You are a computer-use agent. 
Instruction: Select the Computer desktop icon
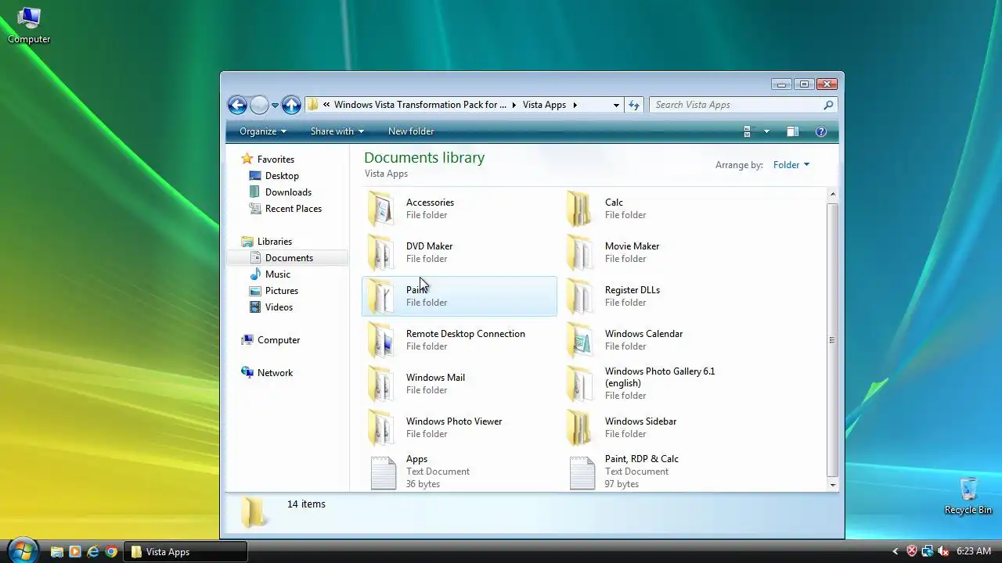29,25
